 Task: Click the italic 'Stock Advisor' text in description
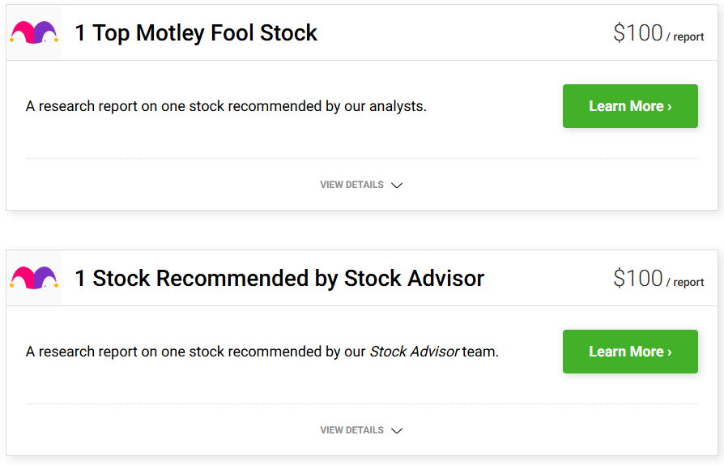click(414, 352)
